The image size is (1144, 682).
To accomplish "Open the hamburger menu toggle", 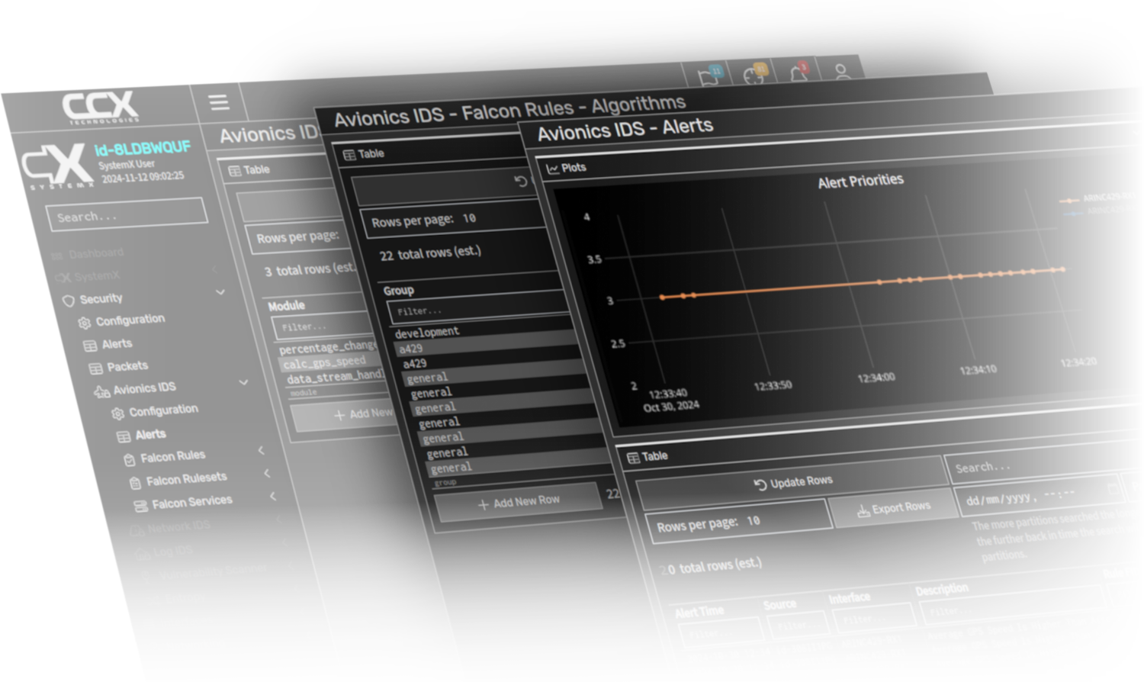I will coord(219,102).
